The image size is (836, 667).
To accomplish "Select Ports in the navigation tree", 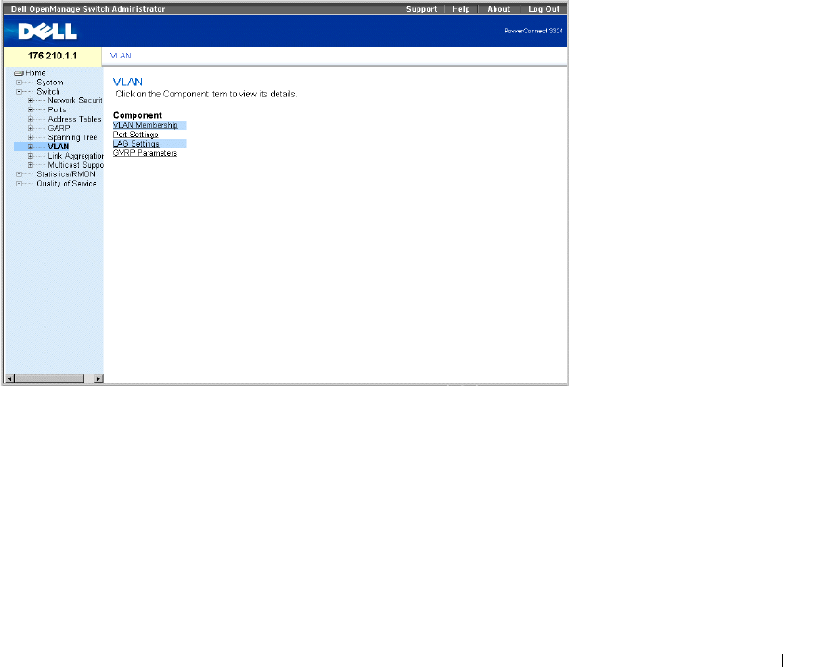I will pyautogui.click(x=57, y=109).
